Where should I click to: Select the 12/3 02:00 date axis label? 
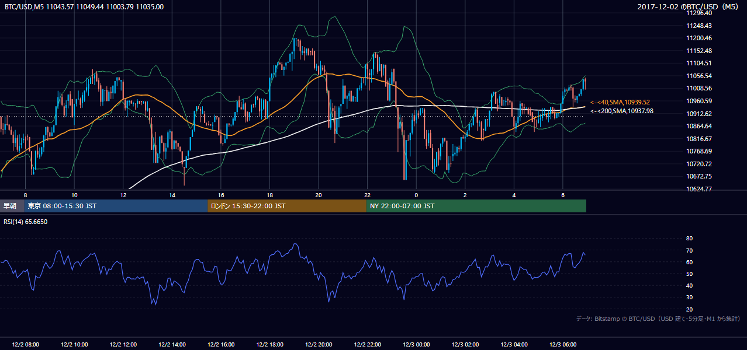465,344
